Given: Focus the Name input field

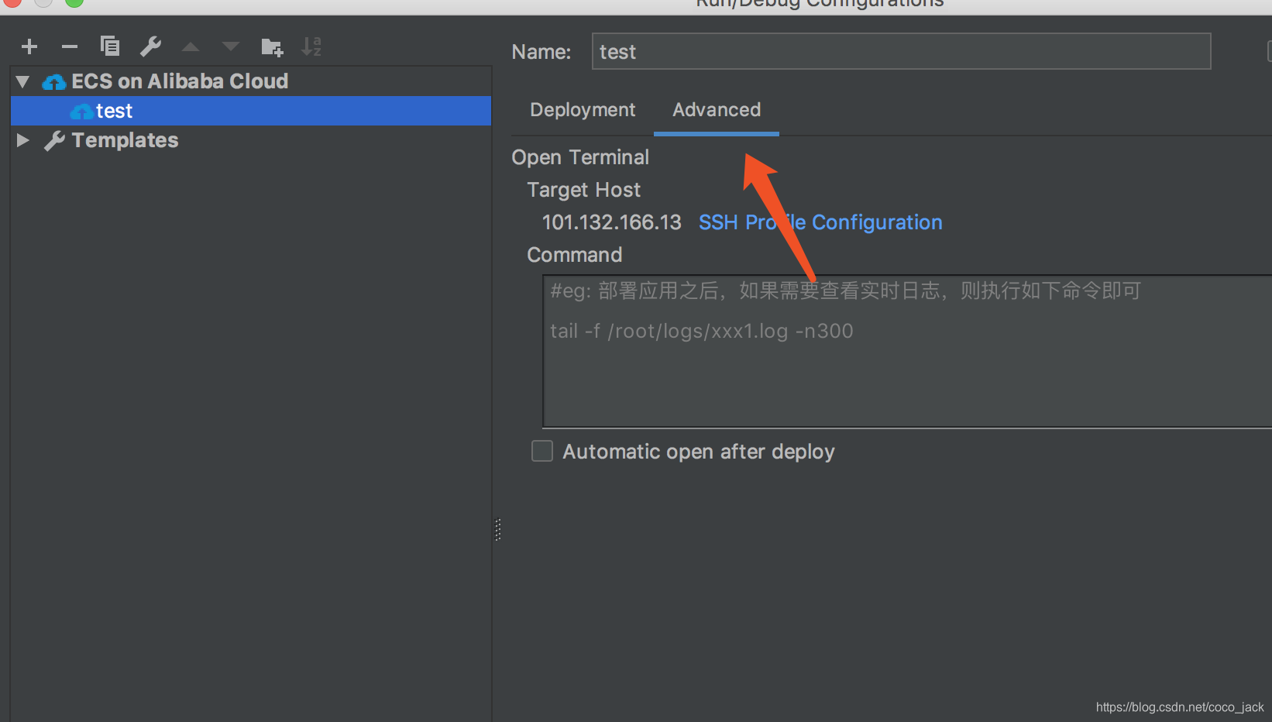Looking at the screenshot, I should pyautogui.click(x=901, y=51).
